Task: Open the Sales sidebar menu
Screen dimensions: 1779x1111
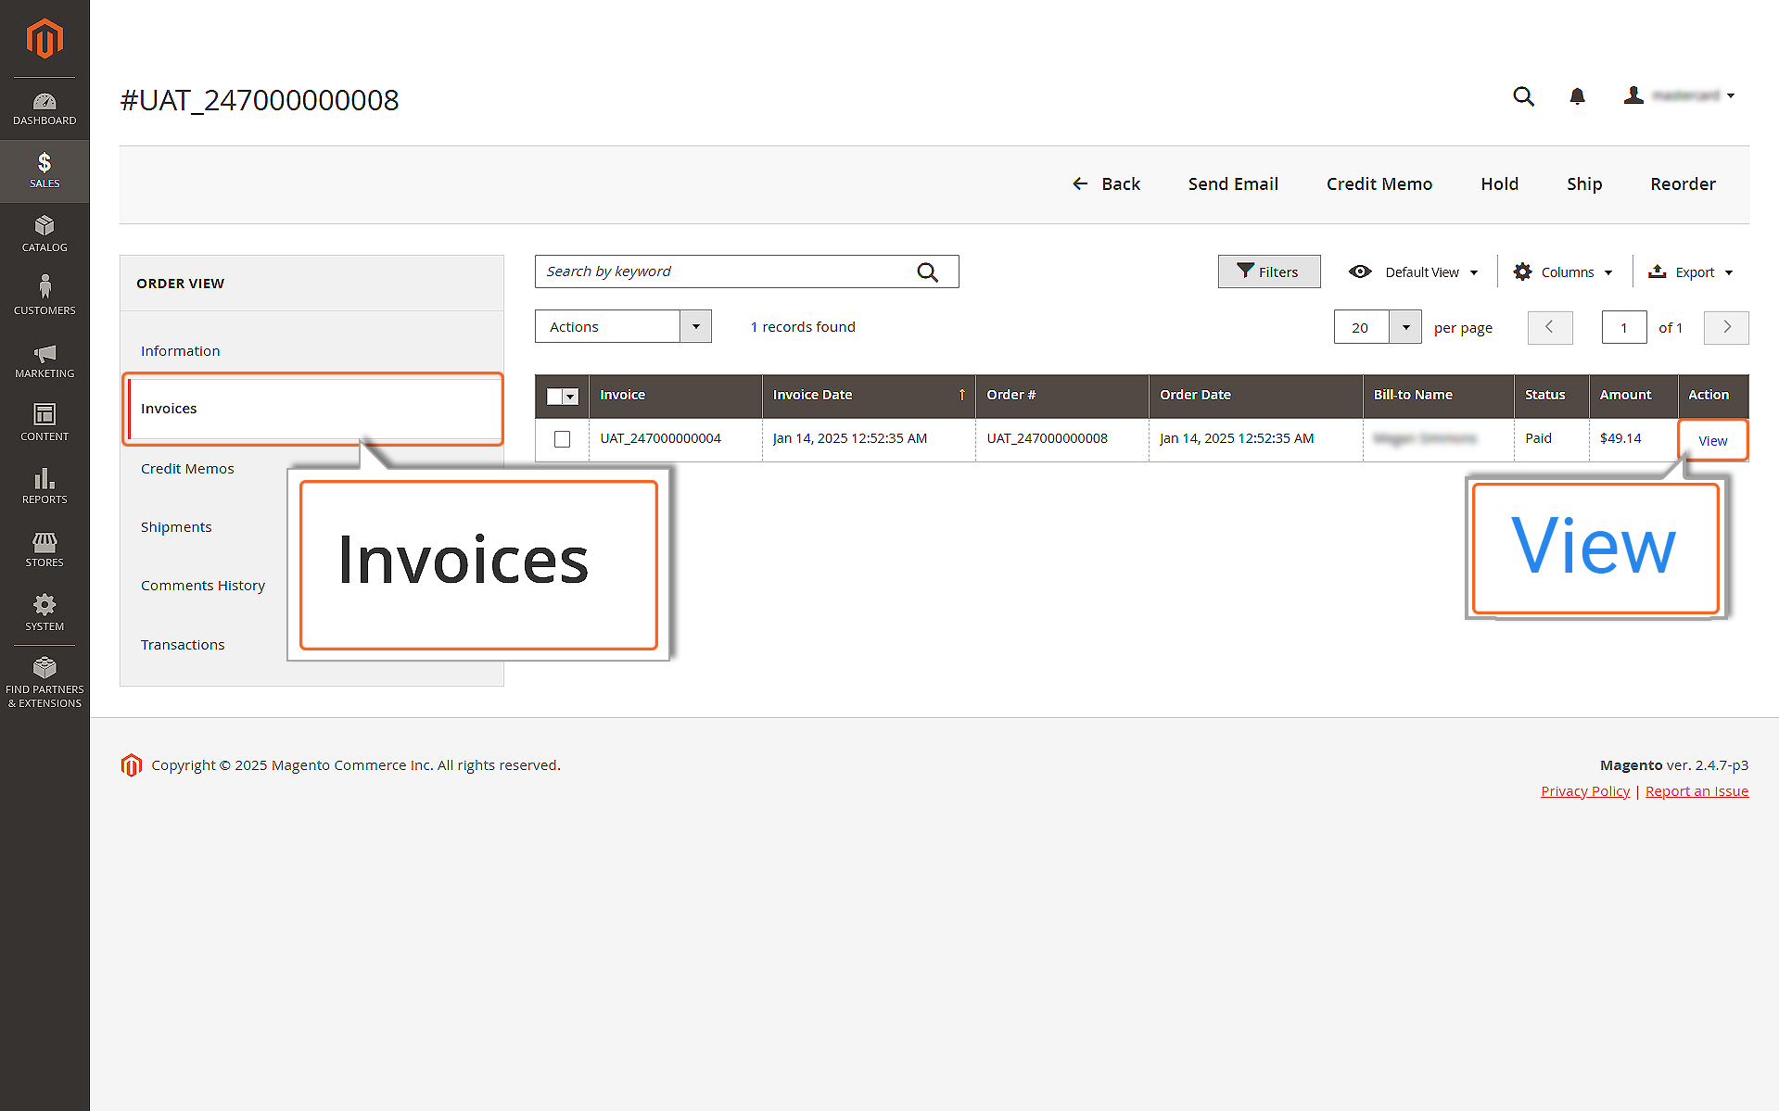Action: click(x=44, y=171)
